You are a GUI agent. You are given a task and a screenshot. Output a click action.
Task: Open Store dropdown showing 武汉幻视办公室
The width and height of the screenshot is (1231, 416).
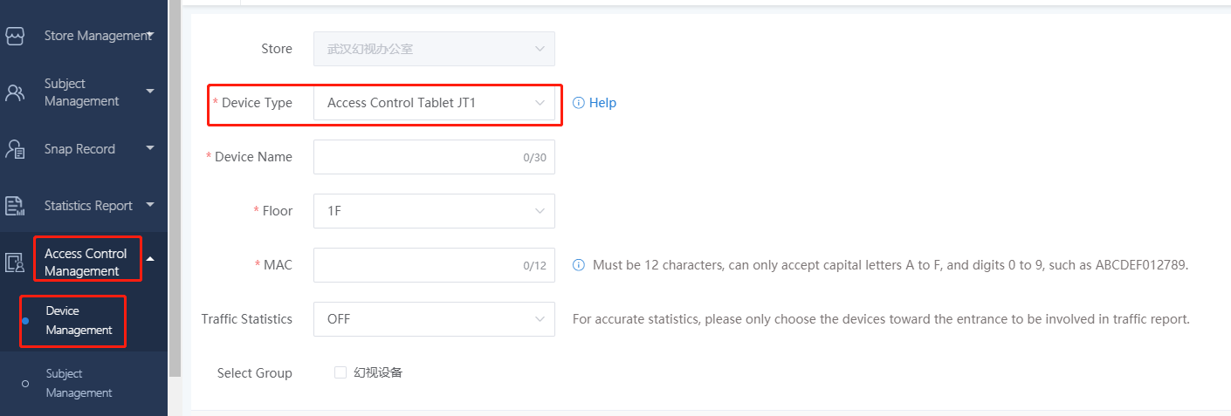(434, 49)
